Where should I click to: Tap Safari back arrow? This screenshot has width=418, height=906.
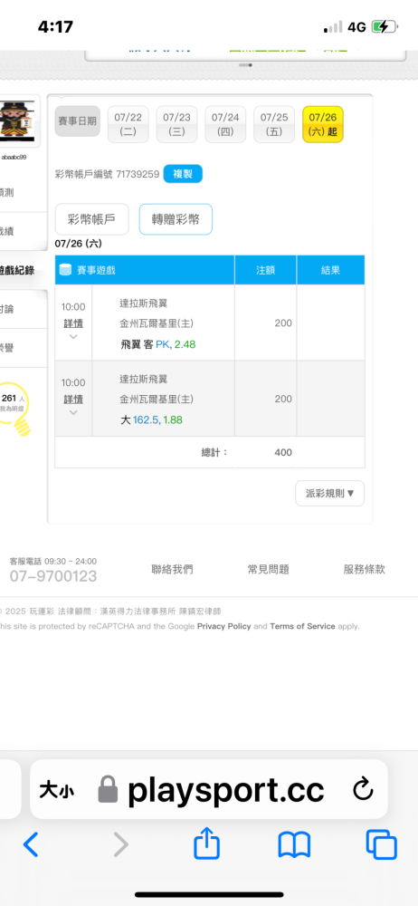(31, 845)
